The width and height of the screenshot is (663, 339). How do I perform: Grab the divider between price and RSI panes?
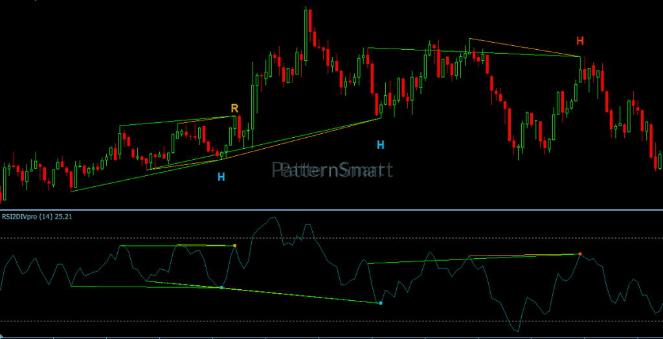(331, 209)
